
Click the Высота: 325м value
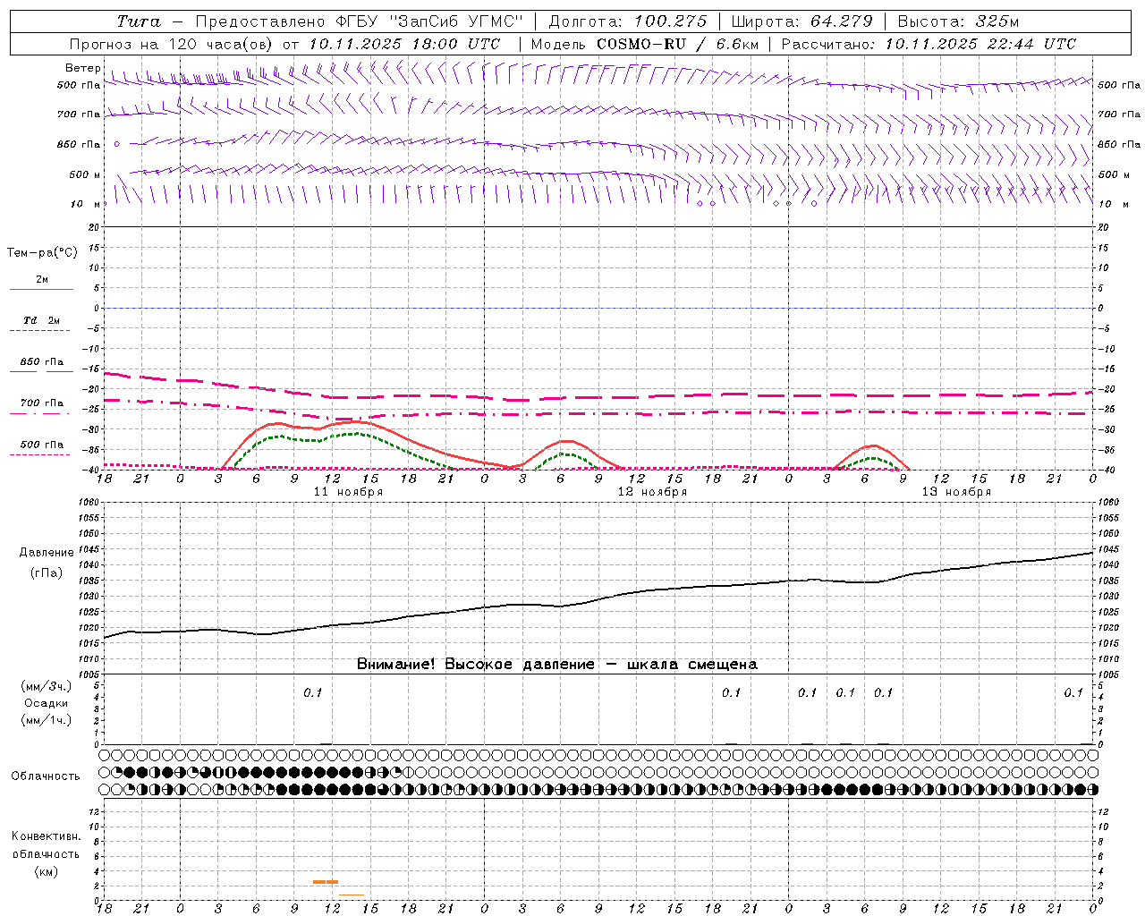pos(958,21)
